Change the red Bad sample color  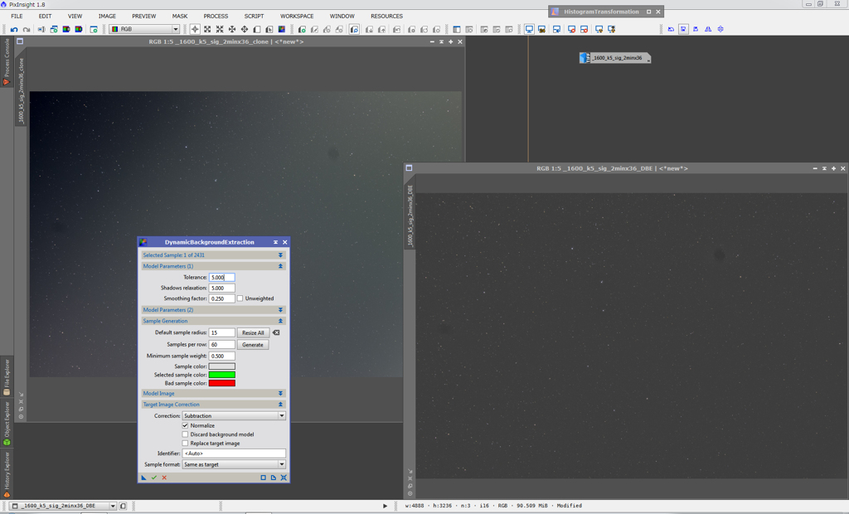click(222, 383)
